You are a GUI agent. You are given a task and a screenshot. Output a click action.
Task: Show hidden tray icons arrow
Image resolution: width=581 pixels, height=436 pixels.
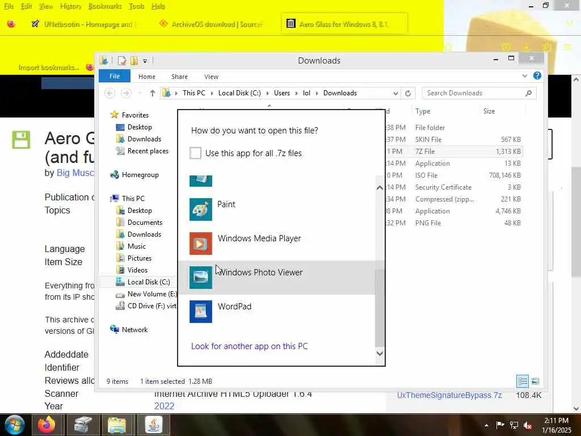coord(486,425)
